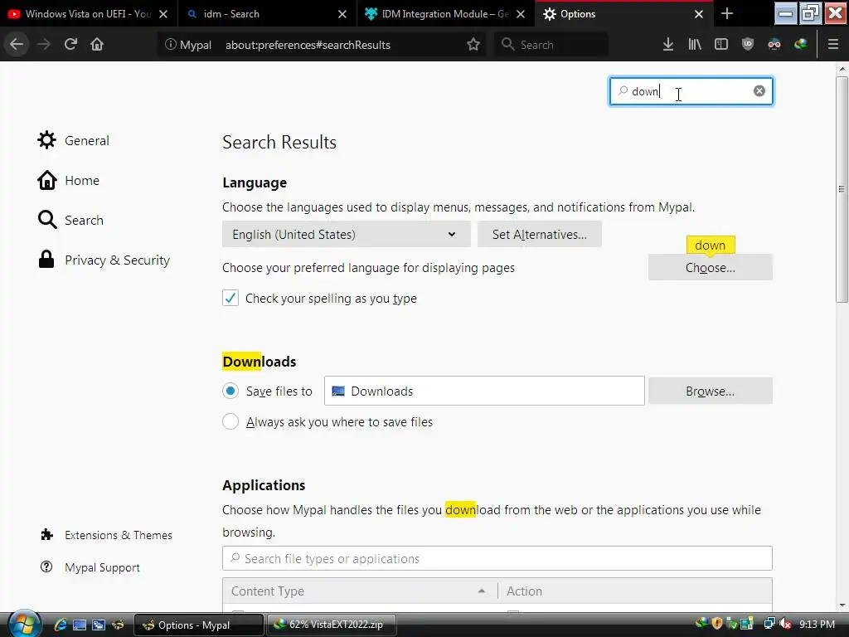Click Set Alternatives button
849x637 pixels.
tap(539, 234)
